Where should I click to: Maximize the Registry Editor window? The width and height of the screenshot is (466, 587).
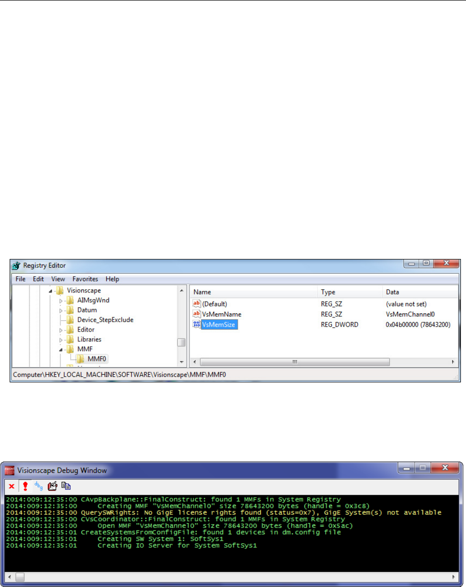pyautogui.click(x=426, y=263)
